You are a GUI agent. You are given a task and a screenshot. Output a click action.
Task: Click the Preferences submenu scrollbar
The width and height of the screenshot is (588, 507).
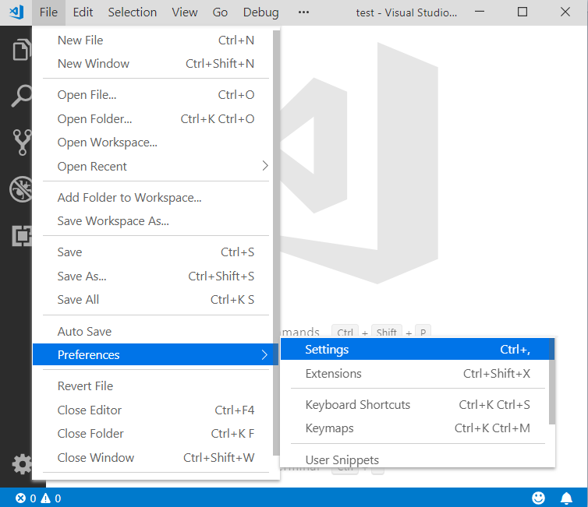(552, 381)
